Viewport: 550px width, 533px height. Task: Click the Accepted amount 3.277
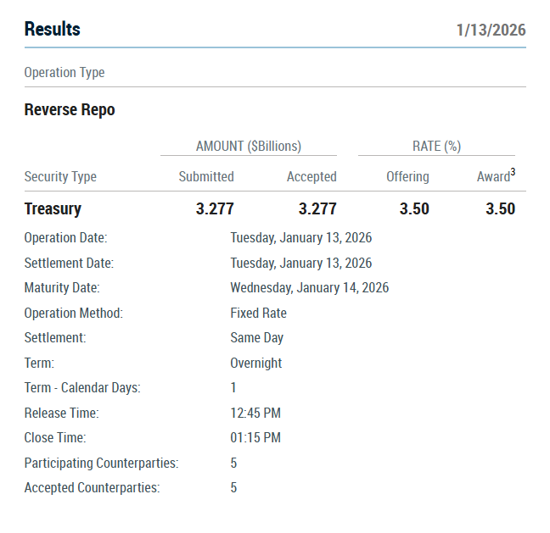coord(317,209)
